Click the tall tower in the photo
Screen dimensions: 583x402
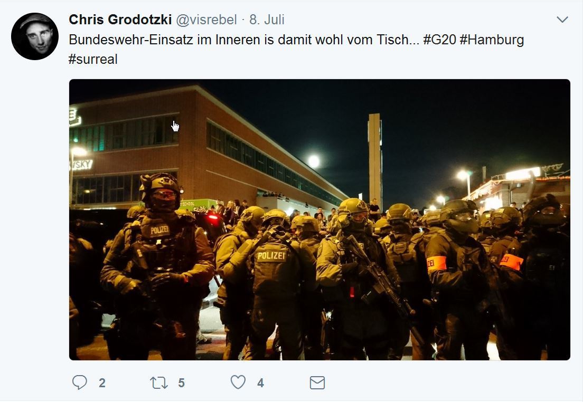click(375, 160)
